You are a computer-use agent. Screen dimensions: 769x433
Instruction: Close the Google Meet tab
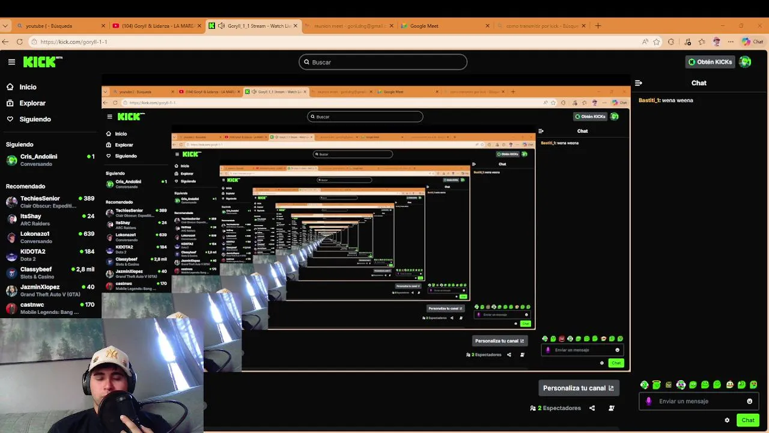[x=487, y=26]
